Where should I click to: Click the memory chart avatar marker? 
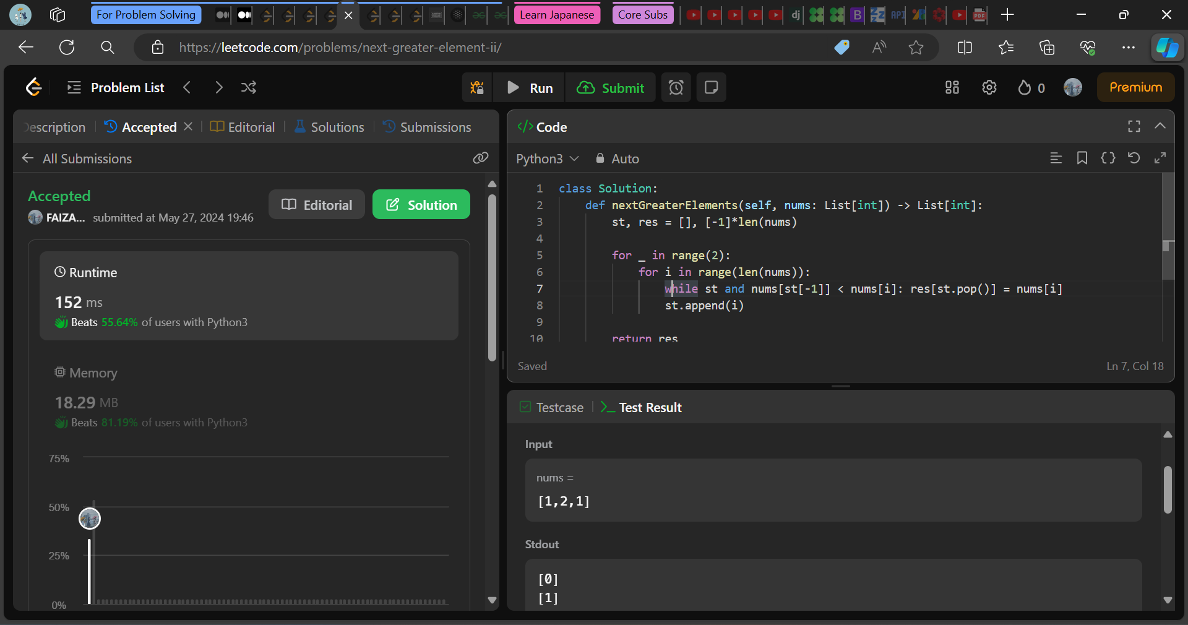pos(90,519)
